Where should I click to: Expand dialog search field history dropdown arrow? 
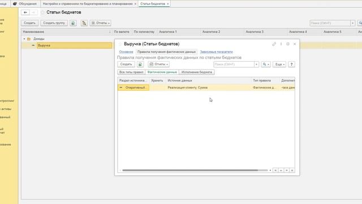click(x=256, y=64)
